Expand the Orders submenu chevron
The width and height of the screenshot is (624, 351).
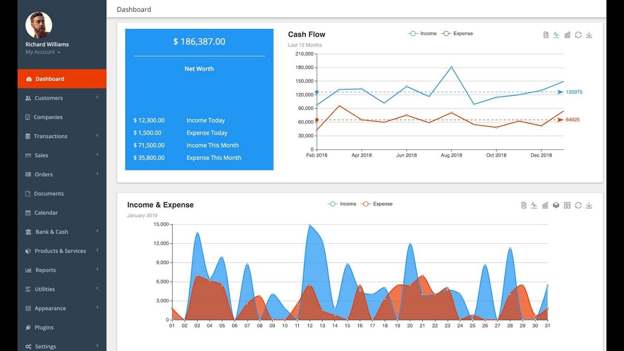97,174
